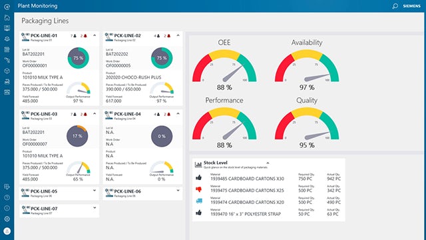Click the thumbs-down icon for Cardboard Cartons X25
This screenshot has width=426, height=240.
tap(199, 189)
